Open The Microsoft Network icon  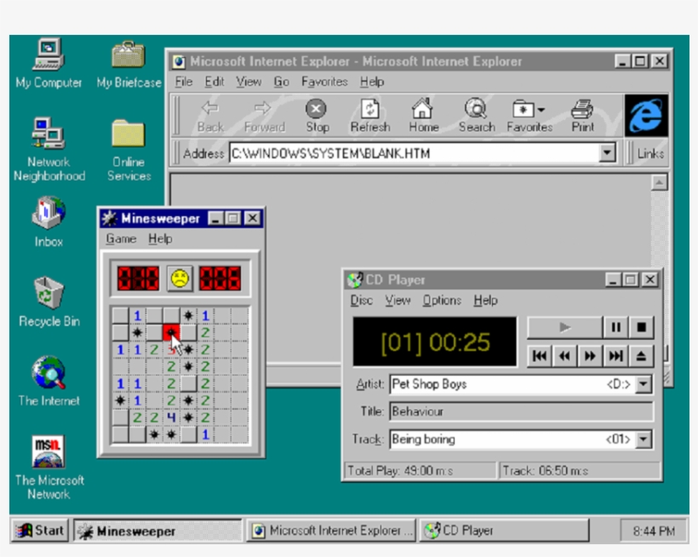(x=49, y=468)
